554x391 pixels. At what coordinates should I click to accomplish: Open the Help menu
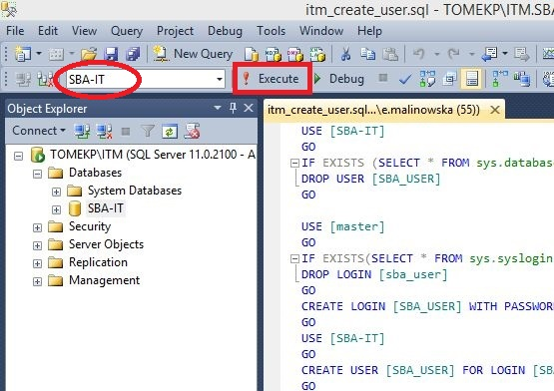pyautogui.click(x=369, y=31)
